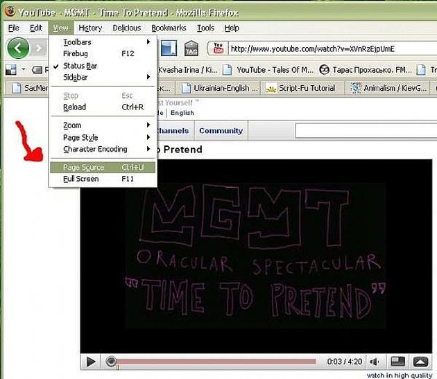Play the MGMT video

click(x=90, y=362)
